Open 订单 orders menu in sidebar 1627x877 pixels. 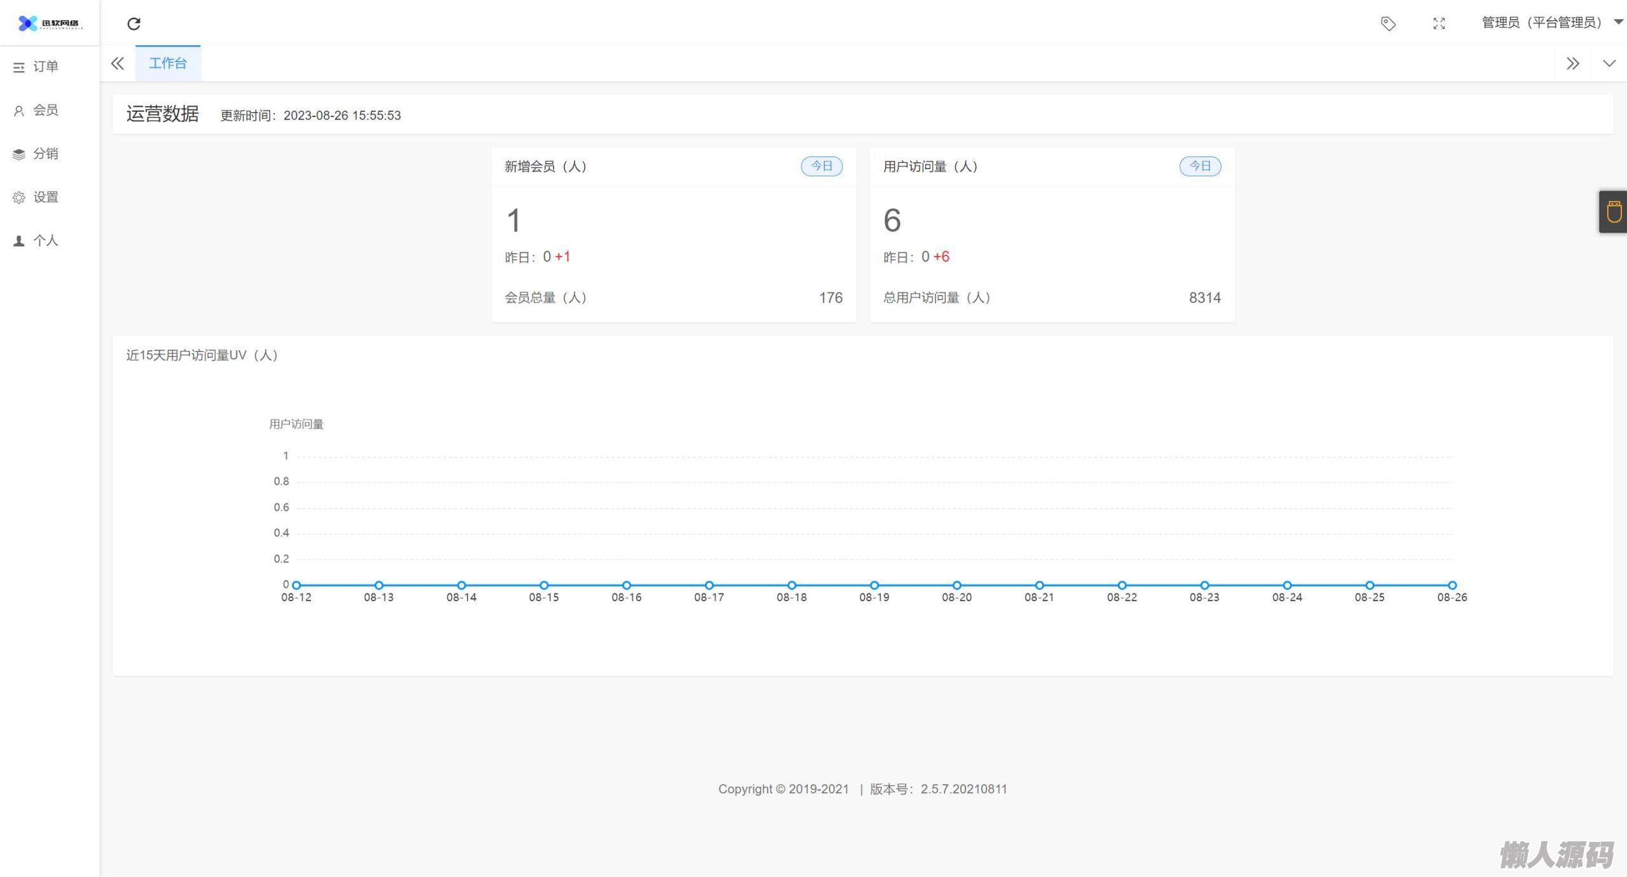(x=44, y=67)
